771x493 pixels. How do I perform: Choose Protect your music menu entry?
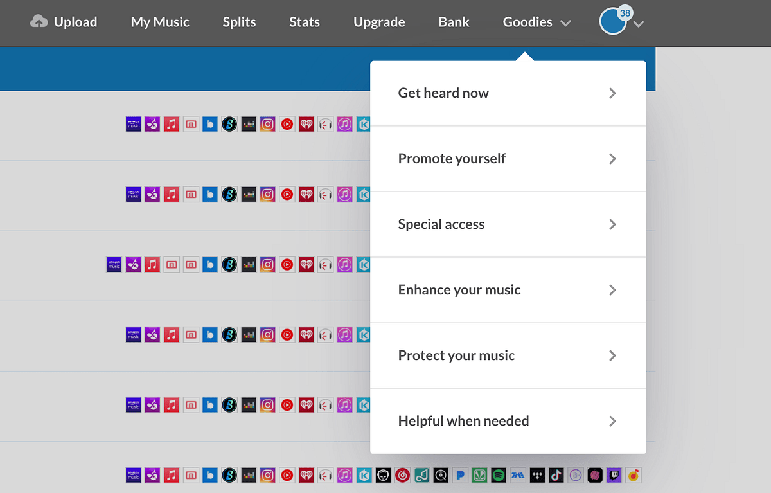456,355
